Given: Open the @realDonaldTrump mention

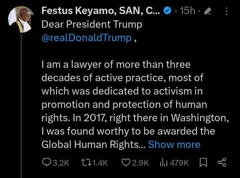Looking at the screenshot, I should click(x=86, y=38).
